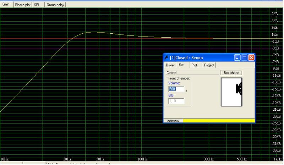Minimize the Closed : Senon window
This screenshot has width=284, height=165.
click(237, 57)
